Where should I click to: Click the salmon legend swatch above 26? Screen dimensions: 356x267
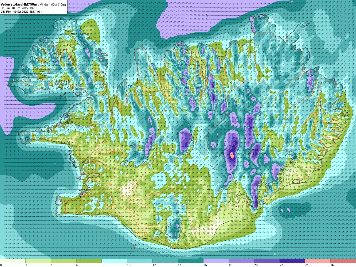[x=343, y=261]
